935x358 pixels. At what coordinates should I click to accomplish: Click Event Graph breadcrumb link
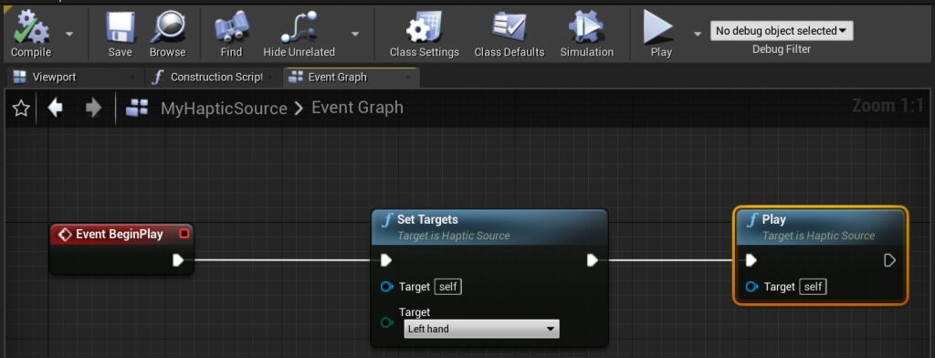[357, 108]
